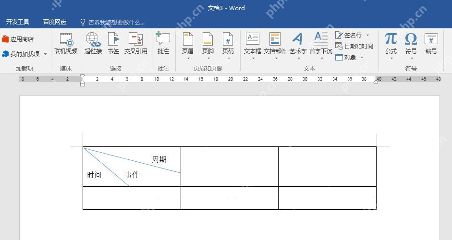Click the empty top-middle table cell

(230, 167)
